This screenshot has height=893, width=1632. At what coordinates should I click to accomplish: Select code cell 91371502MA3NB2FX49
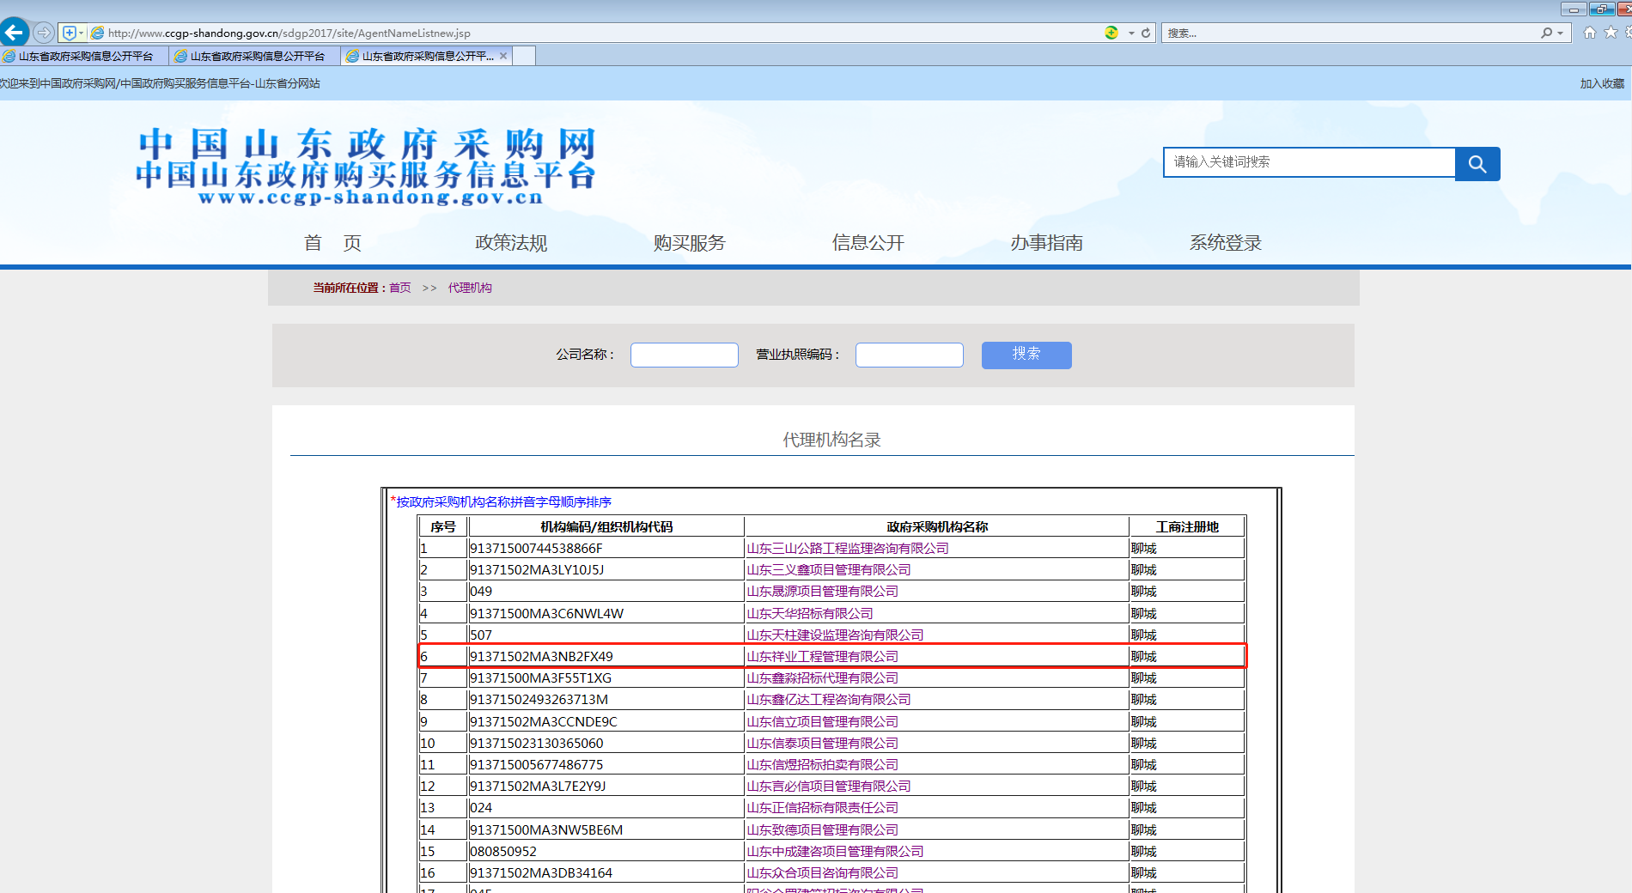[x=606, y=657]
